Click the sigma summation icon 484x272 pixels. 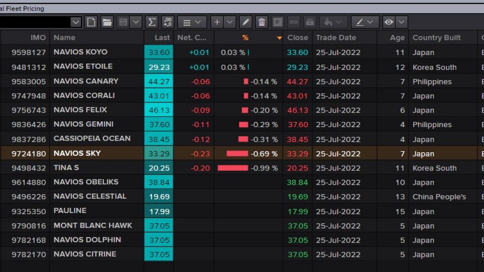[152, 22]
